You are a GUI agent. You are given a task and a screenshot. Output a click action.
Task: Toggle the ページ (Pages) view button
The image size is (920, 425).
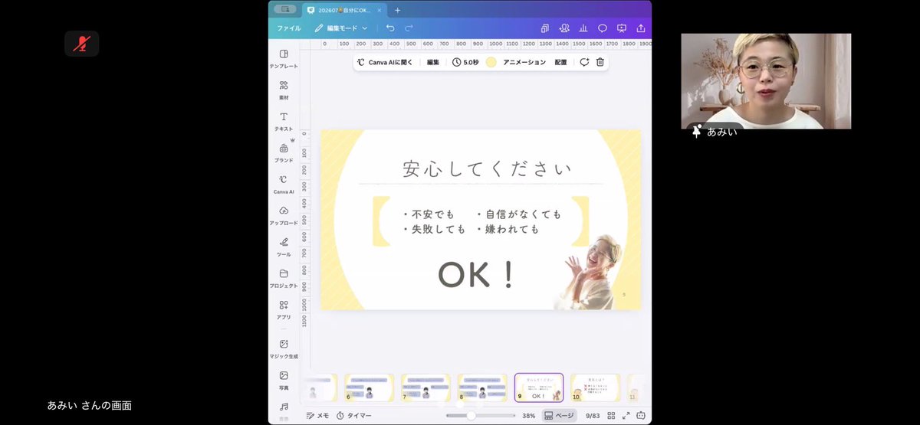click(559, 415)
